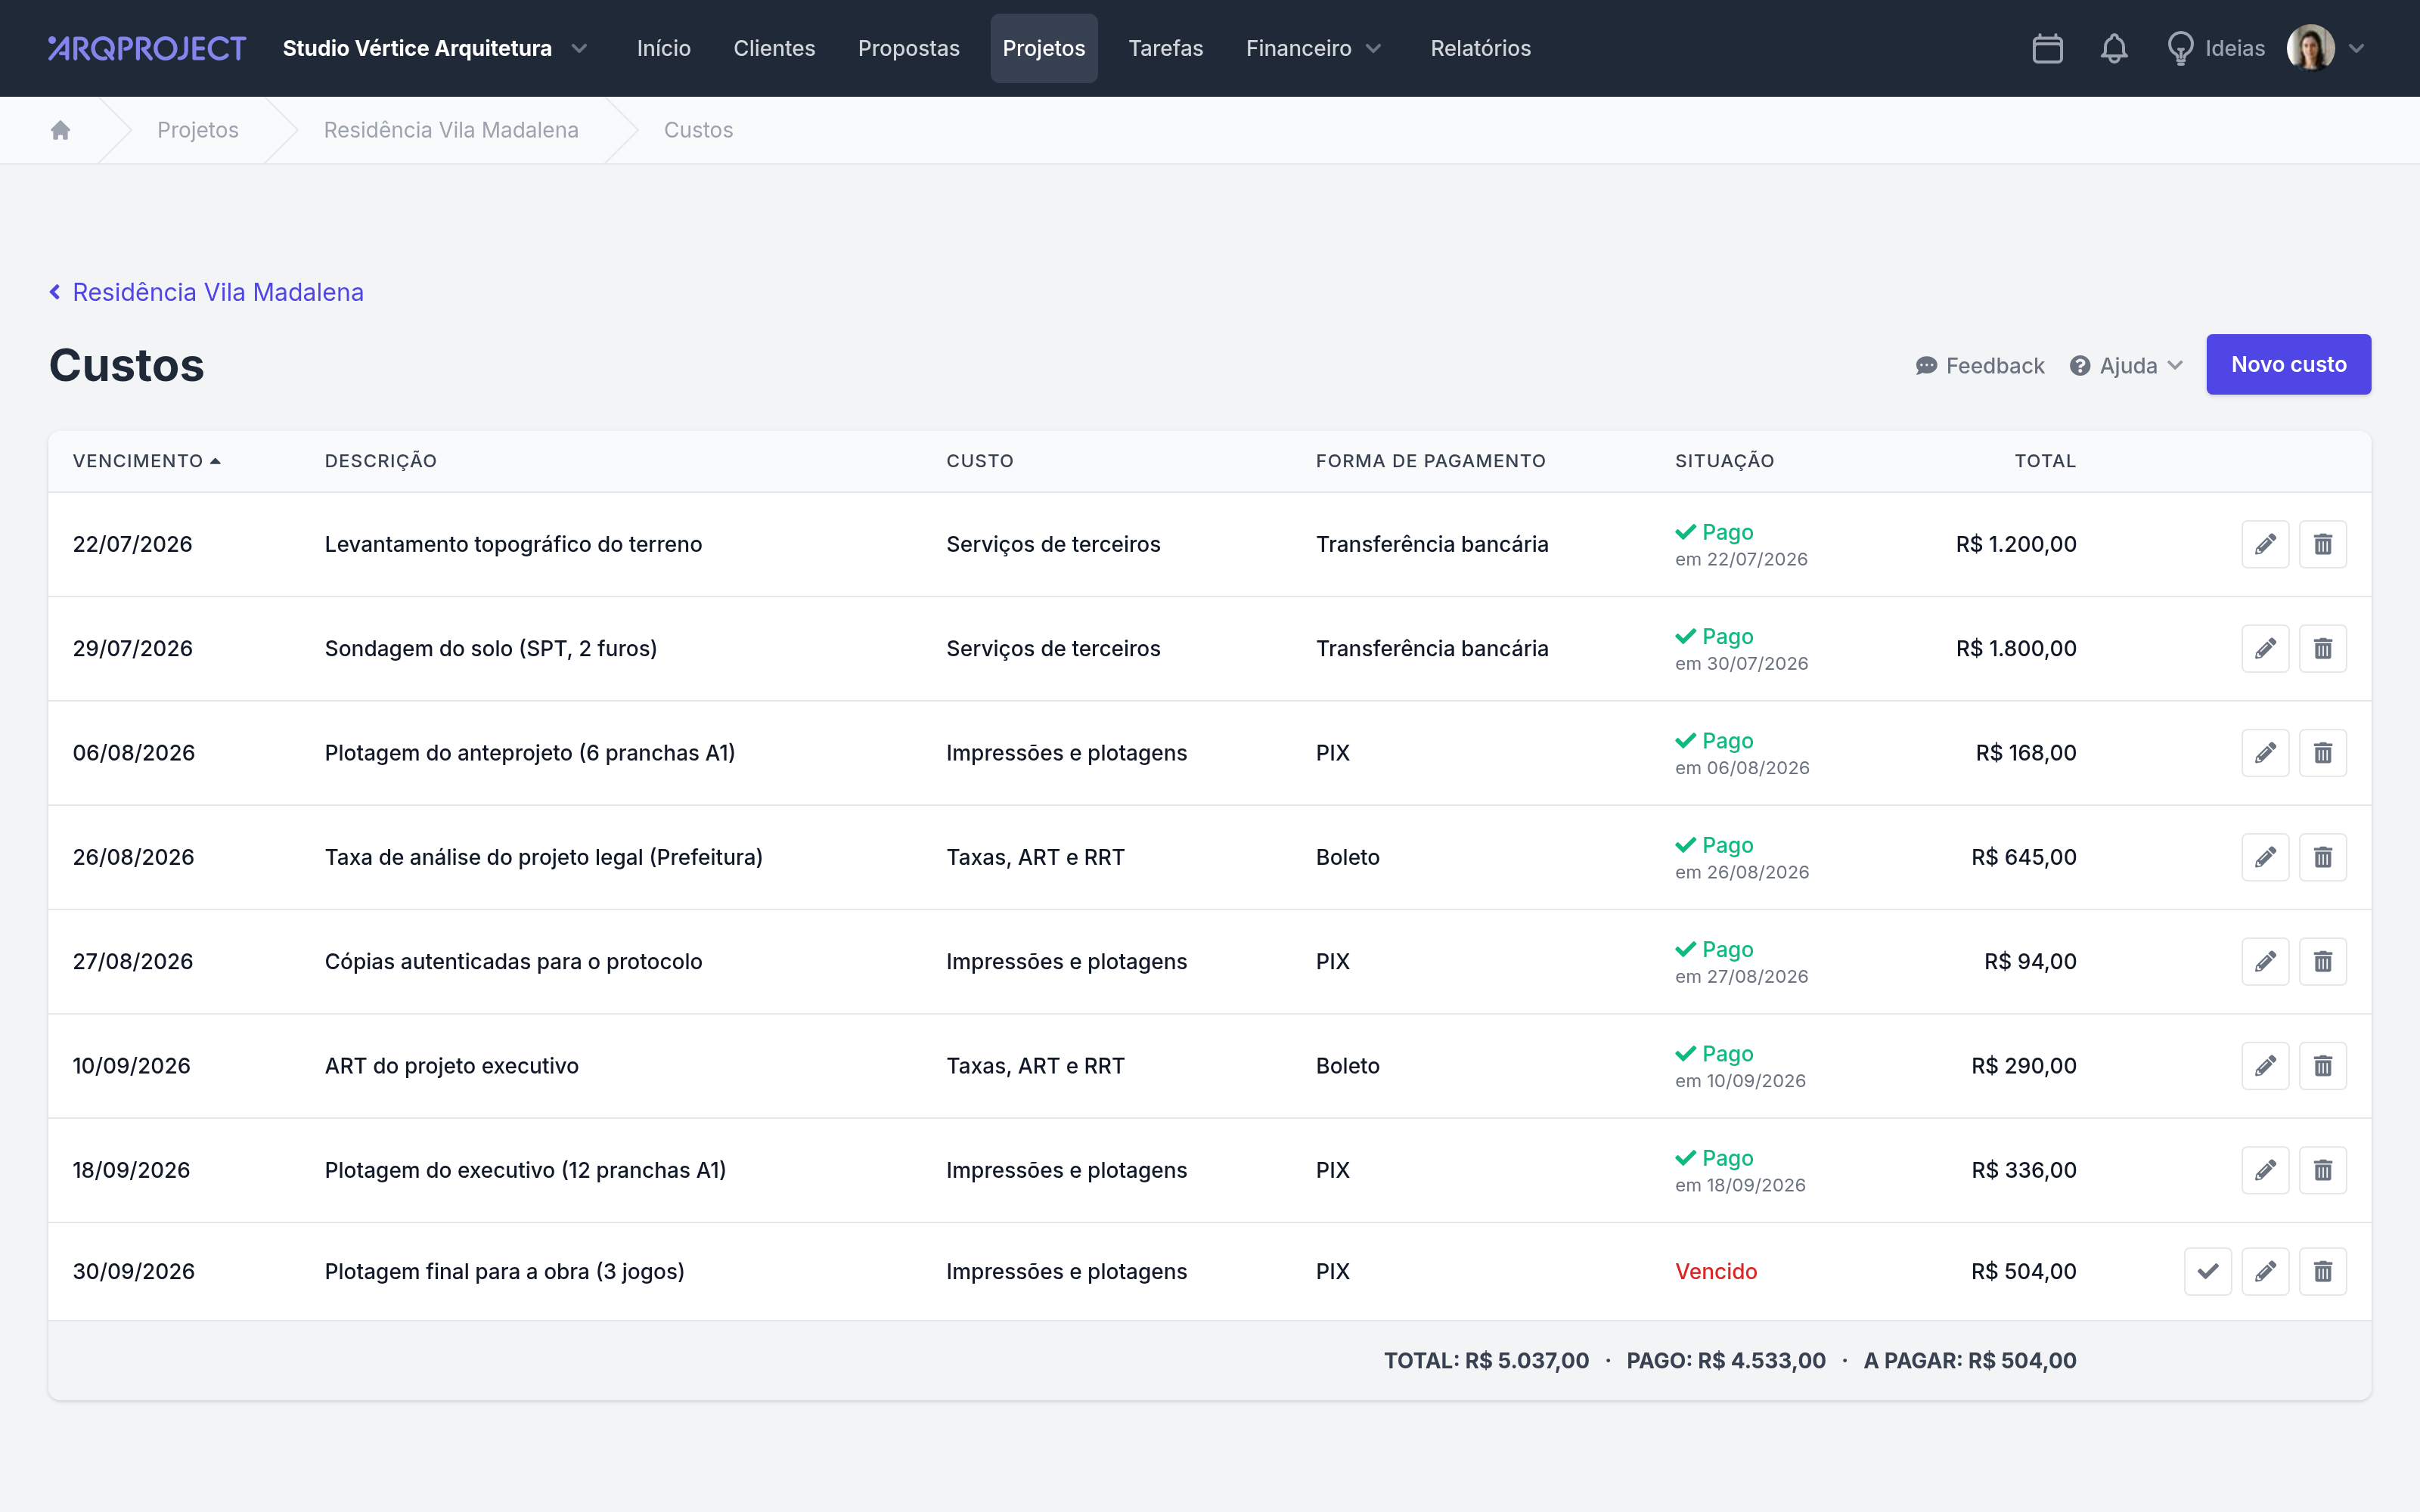Screen dimensions: 2420x1512
Task: Delete ART do projeto executivo cost
Action: tap(2323, 1066)
